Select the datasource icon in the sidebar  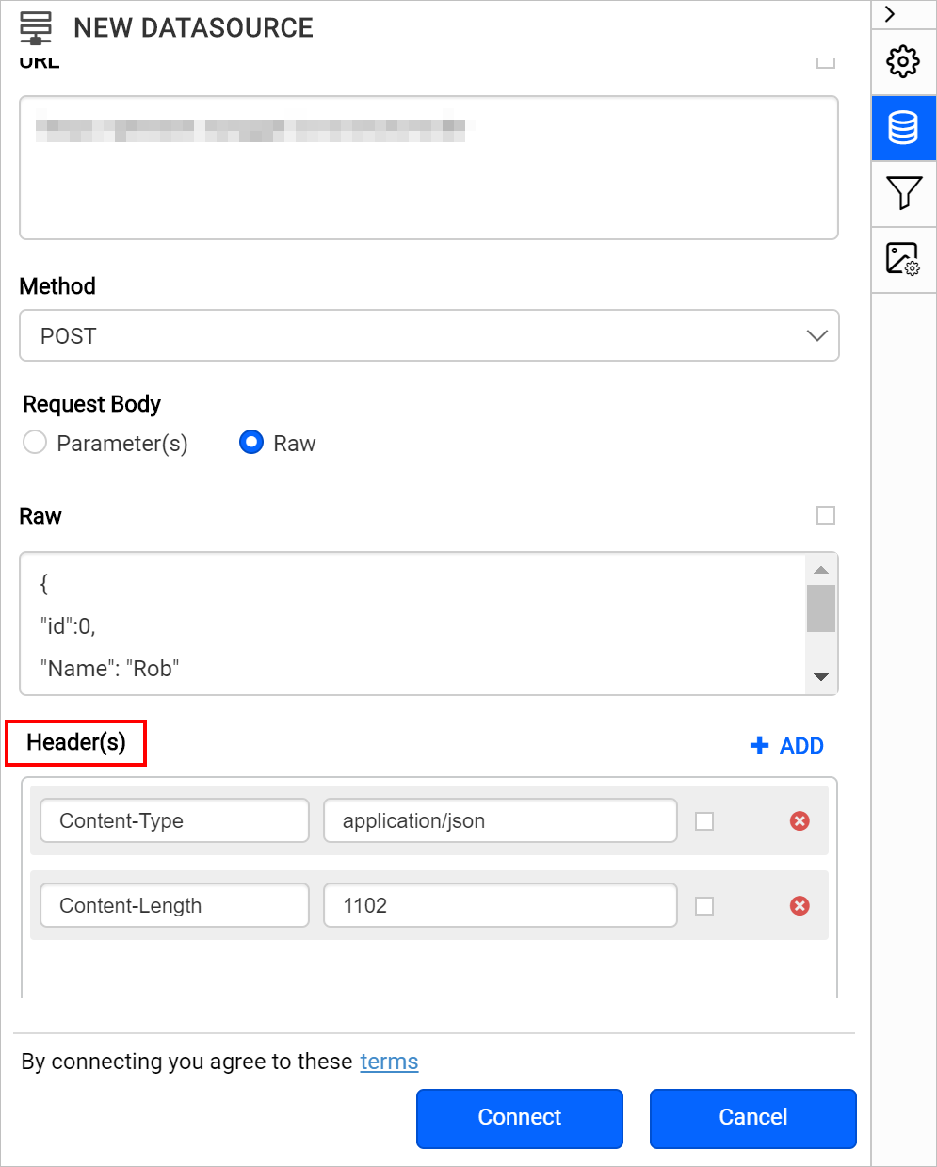click(903, 128)
